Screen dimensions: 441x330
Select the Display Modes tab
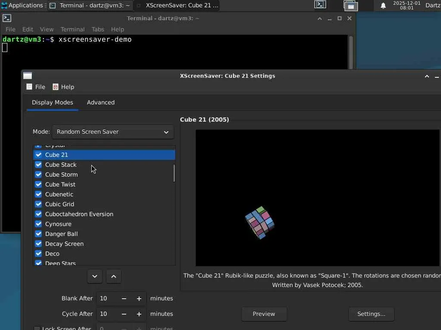[52, 102]
